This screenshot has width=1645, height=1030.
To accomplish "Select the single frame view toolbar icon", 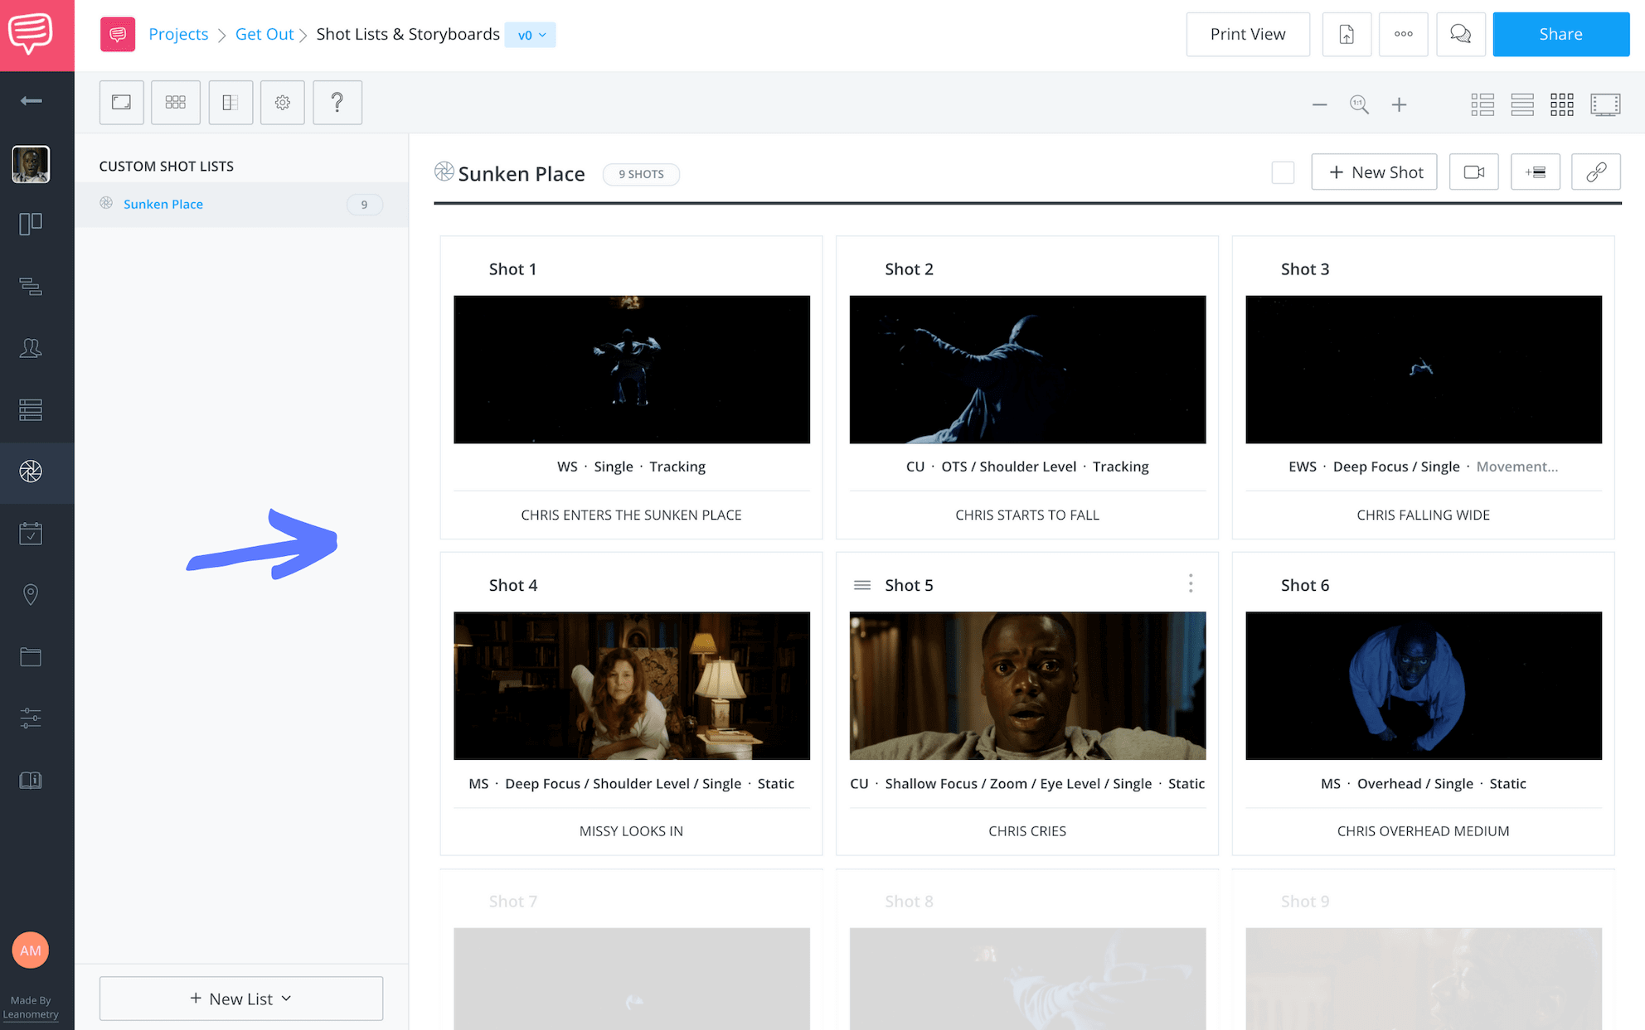I will point(122,103).
